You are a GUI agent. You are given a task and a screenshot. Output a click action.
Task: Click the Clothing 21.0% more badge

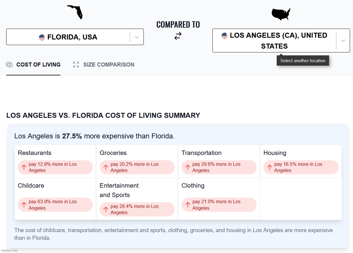click(x=219, y=205)
